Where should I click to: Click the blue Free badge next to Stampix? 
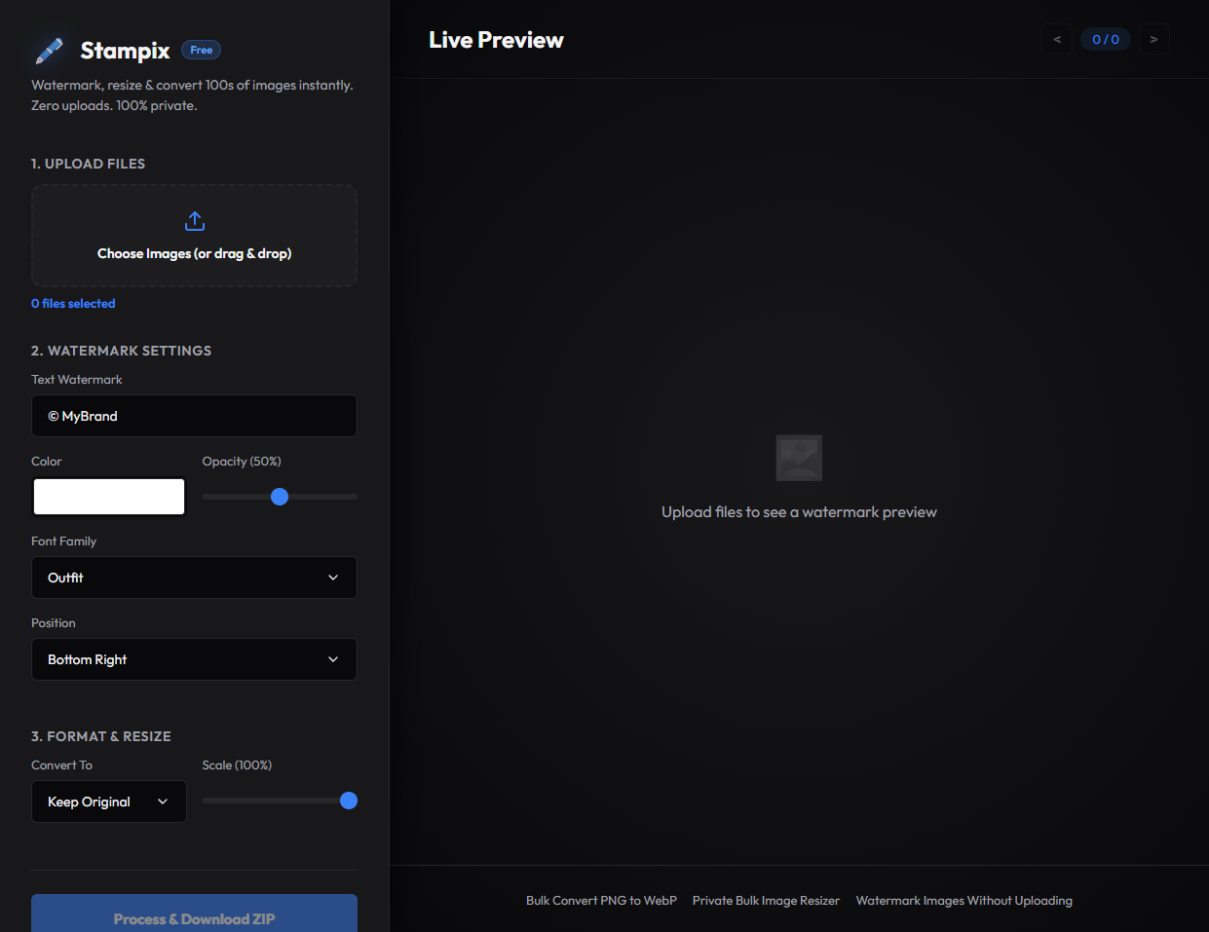(201, 50)
